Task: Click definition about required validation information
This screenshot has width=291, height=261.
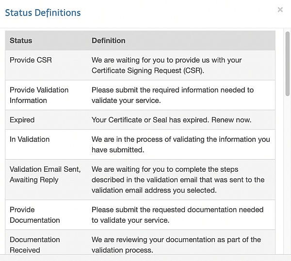Action: click(173, 95)
